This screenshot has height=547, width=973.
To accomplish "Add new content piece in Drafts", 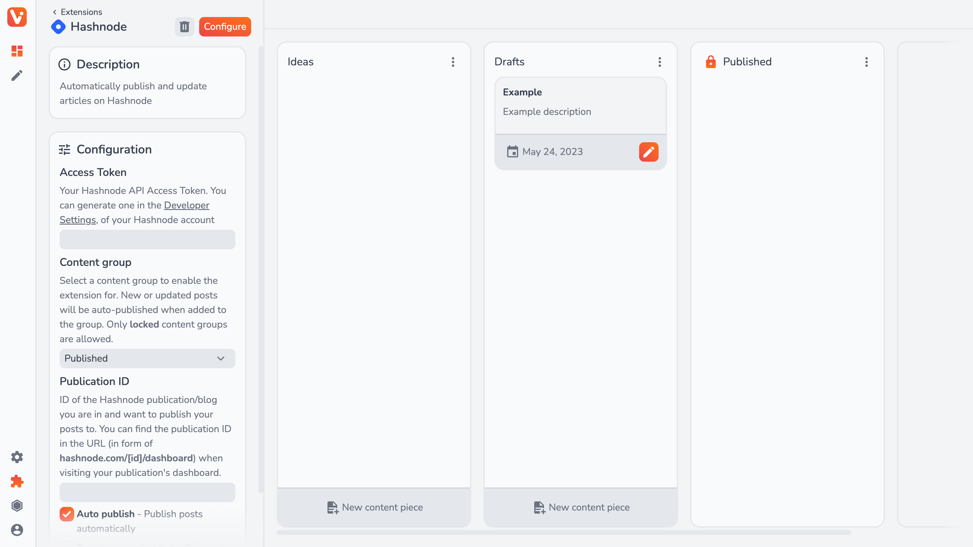I will tap(580, 507).
